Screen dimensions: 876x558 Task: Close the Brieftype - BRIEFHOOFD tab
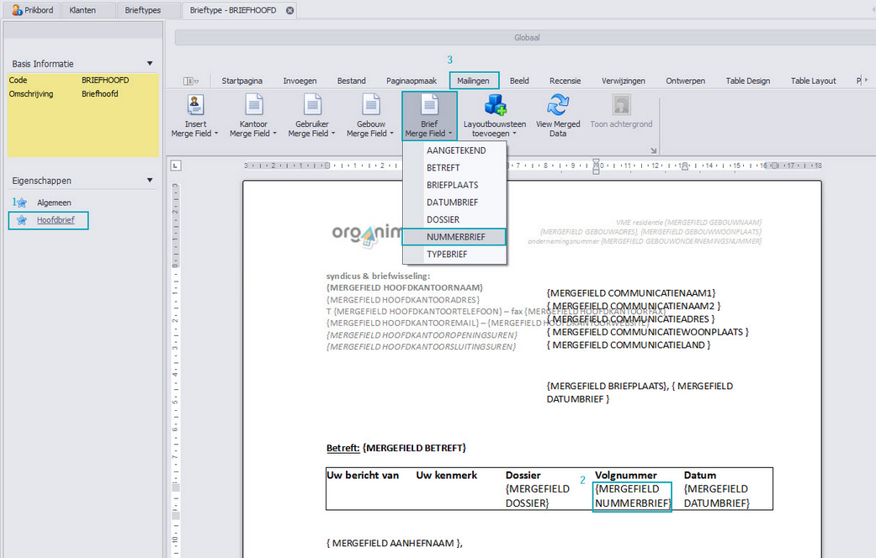(290, 10)
